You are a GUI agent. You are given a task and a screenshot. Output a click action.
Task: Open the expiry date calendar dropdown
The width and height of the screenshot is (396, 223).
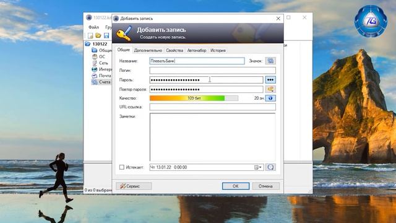coord(258,167)
